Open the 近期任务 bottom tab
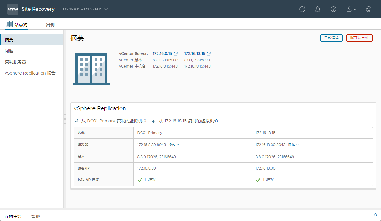The width and height of the screenshot is (381, 221). tap(13, 216)
